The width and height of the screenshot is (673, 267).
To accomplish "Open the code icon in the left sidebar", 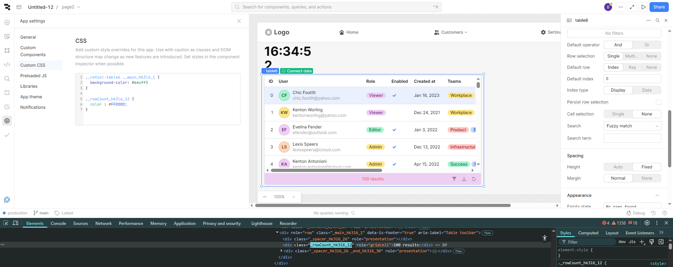I will (7, 65).
